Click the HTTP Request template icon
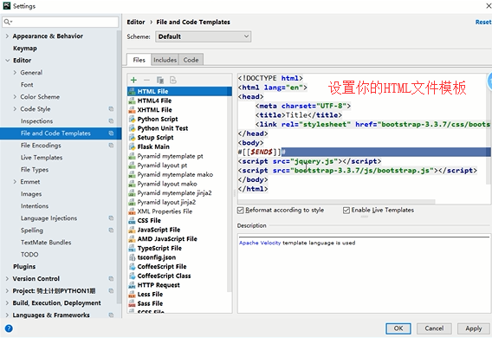Viewport: 492px width, 338px height. point(133,285)
